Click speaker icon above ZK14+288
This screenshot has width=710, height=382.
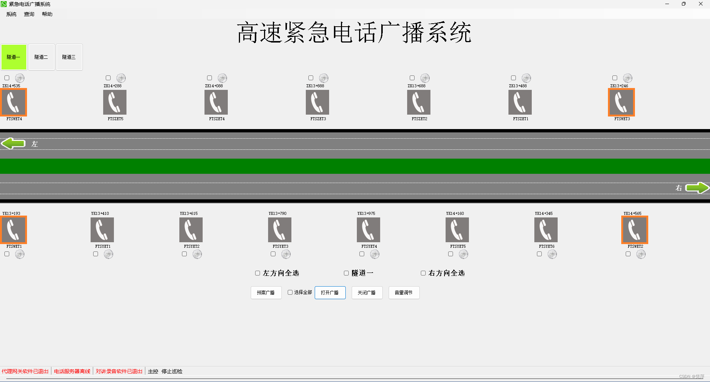(x=121, y=78)
